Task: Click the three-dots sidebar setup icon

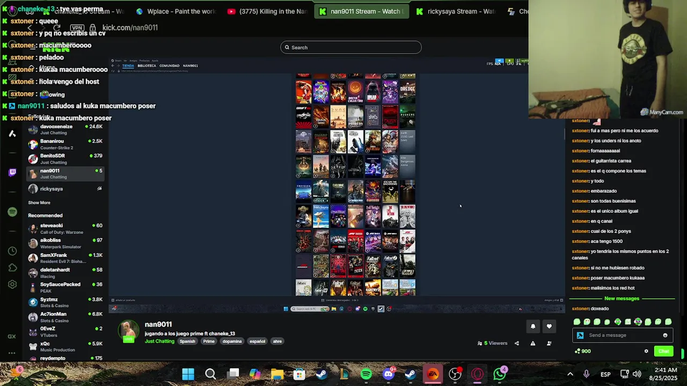Action: pyautogui.click(x=12, y=354)
